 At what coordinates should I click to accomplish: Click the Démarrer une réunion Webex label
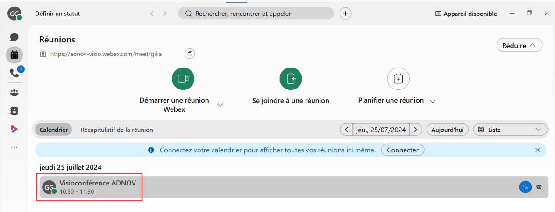(x=174, y=105)
